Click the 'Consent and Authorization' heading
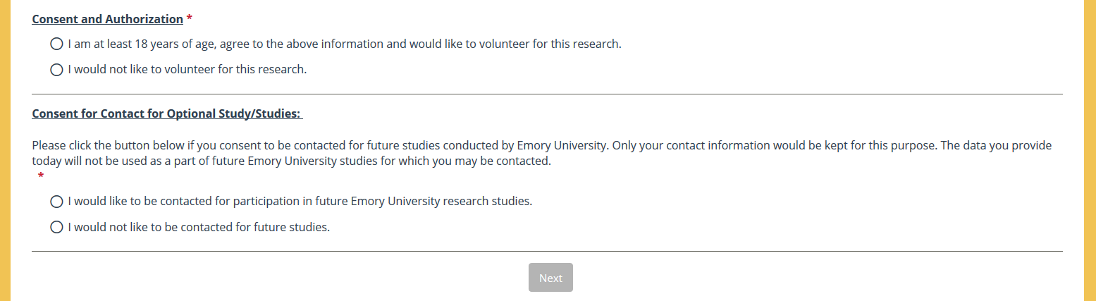1096x301 pixels. pyautogui.click(x=107, y=19)
